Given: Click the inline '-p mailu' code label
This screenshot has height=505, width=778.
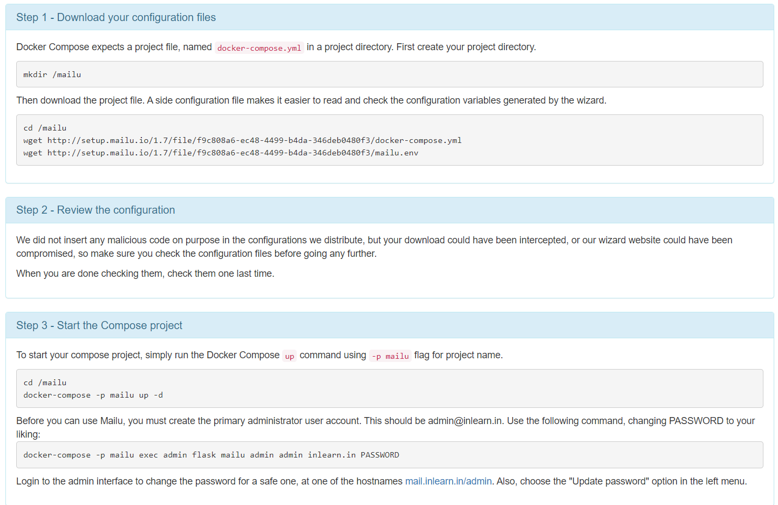Looking at the screenshot, I should pyautogui.click(x=390, y=356).
